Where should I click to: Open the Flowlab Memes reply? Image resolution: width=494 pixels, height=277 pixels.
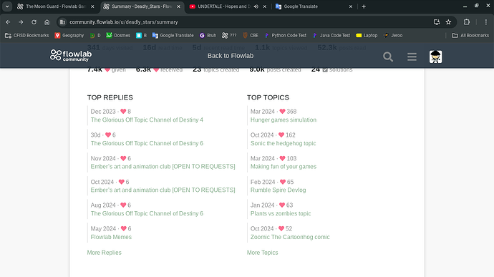point(111,237)
